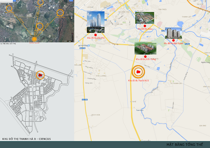Click the red marker for Khu đô thị XaLa
Image resolution: width=210 pixels, height=148 pixels.
point(145,26)
